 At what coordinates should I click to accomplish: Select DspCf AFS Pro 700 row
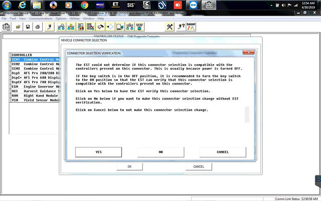click(35, 82)
